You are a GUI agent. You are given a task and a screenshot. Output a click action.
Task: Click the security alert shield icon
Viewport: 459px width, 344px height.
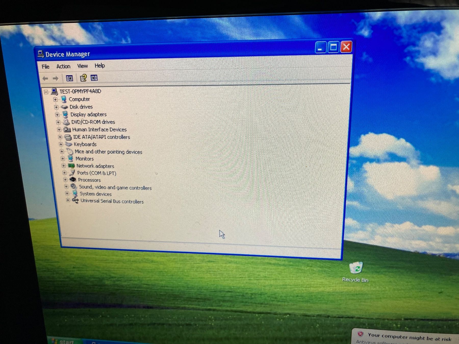(360, 334)
